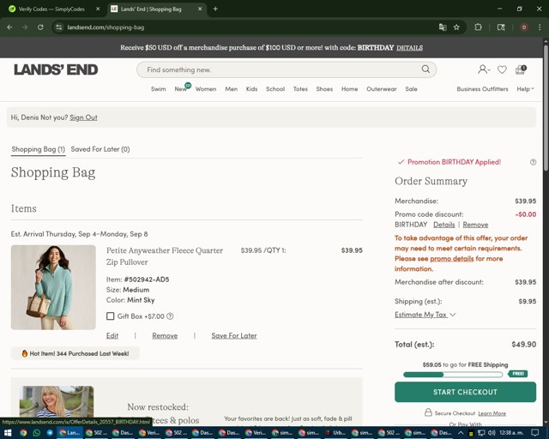This screenshot has width=549, height=439.
Task: Click the browser back arrow
Action: (9, 27)
